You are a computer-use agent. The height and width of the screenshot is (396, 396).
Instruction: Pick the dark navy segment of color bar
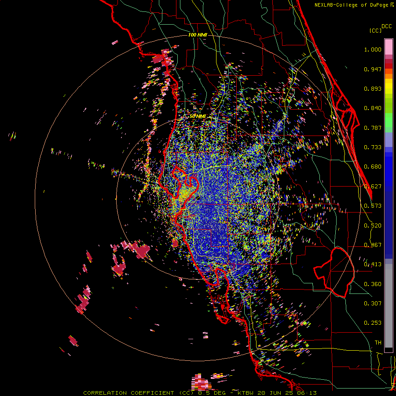[389, 225]
